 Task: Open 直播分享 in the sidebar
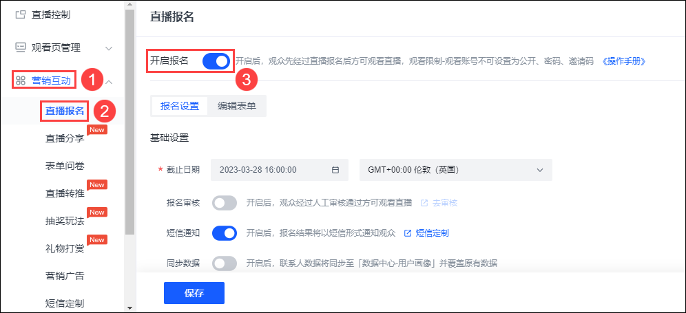point(65,138)
